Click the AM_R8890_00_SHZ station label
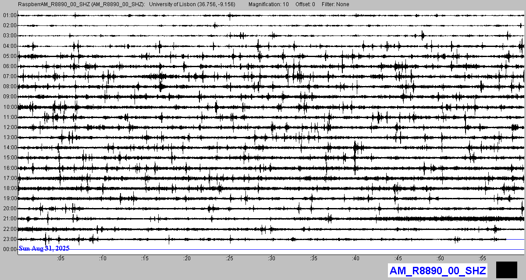526x280 pixels. pyautogui.click(x=437, y=270)
